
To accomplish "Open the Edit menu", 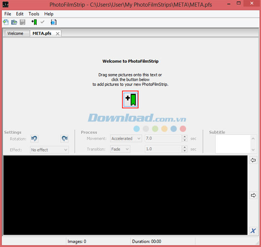I will (x=20, y=14).
